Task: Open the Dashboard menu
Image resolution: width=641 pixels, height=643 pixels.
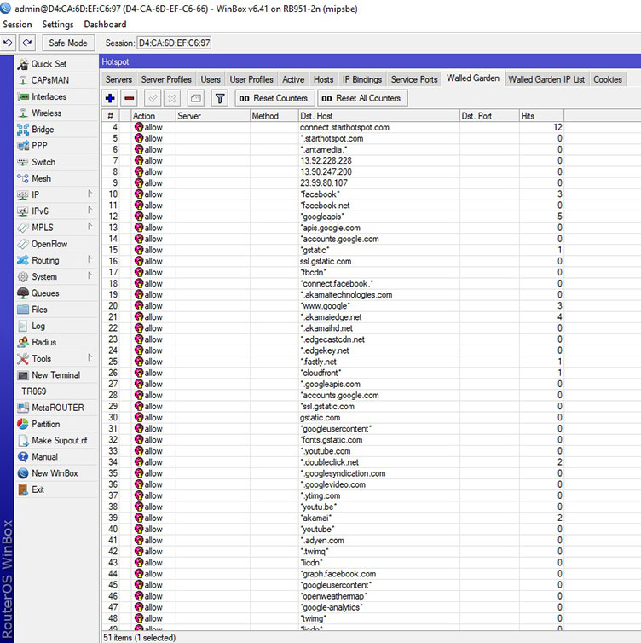Action: tap(105, 24)
